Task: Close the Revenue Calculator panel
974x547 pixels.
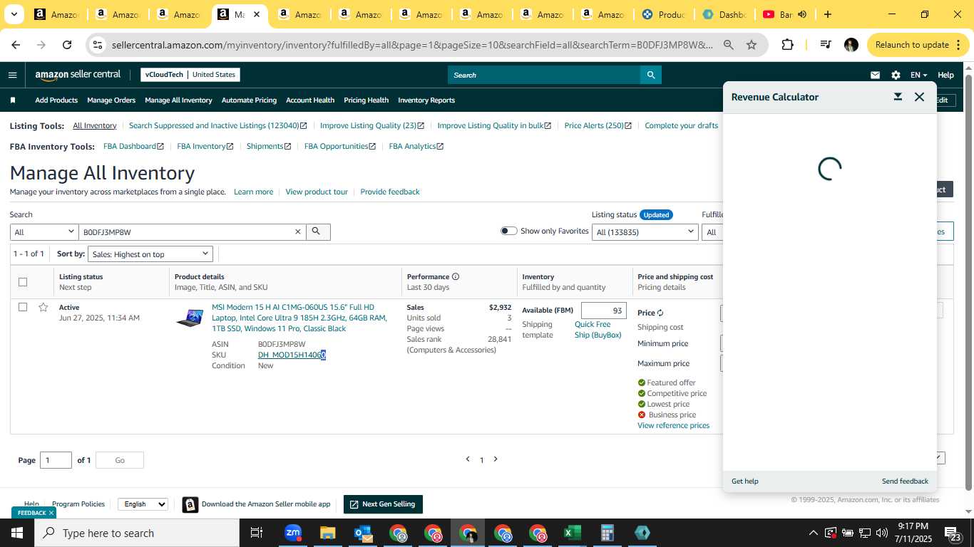Action: click(x=920, y=97)
